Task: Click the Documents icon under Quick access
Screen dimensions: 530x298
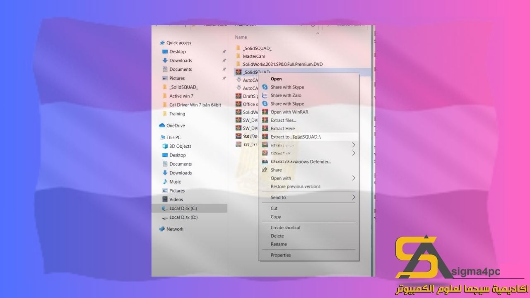Action: pyautogui.click(x=165, y=69)
